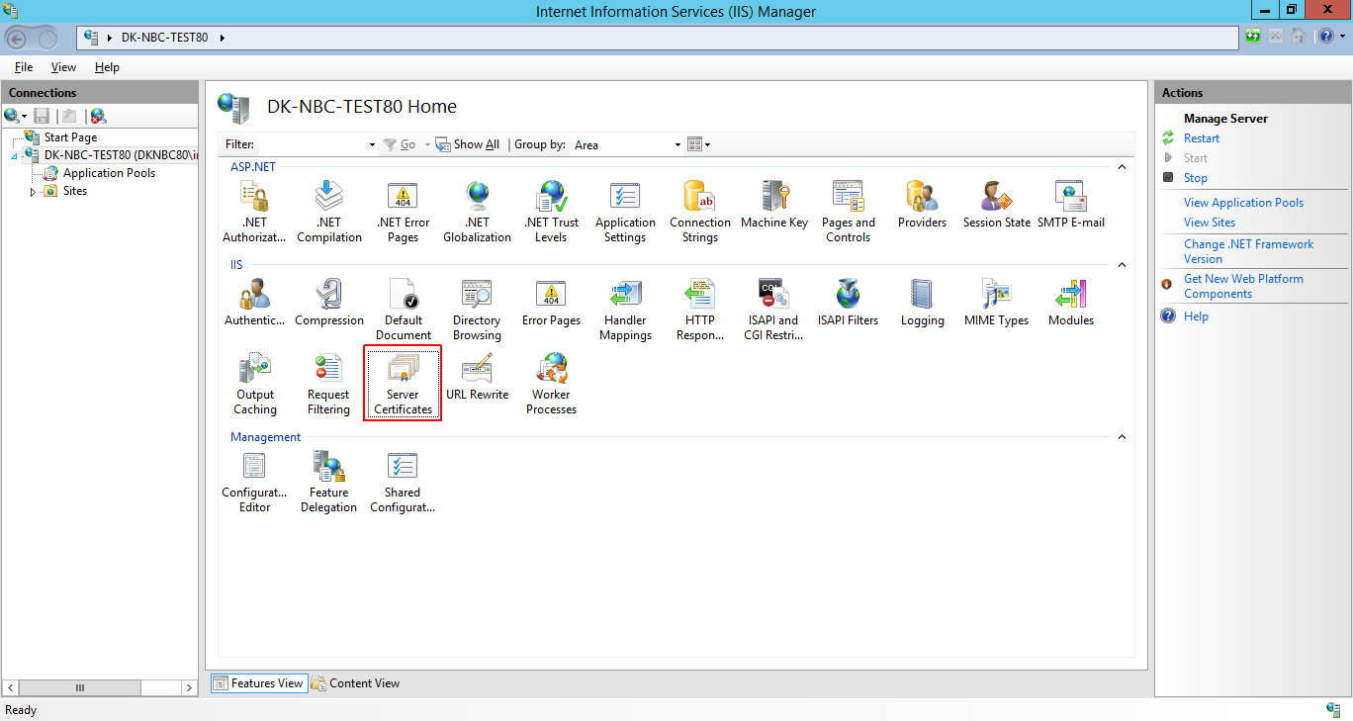This screenshot has width=1353, height=721.
Task: Expand the Sites node in Connections
Action: click(x=32, y=191)
